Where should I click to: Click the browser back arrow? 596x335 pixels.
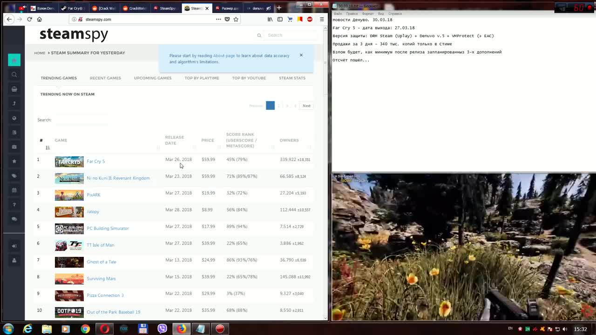point(9,19)
